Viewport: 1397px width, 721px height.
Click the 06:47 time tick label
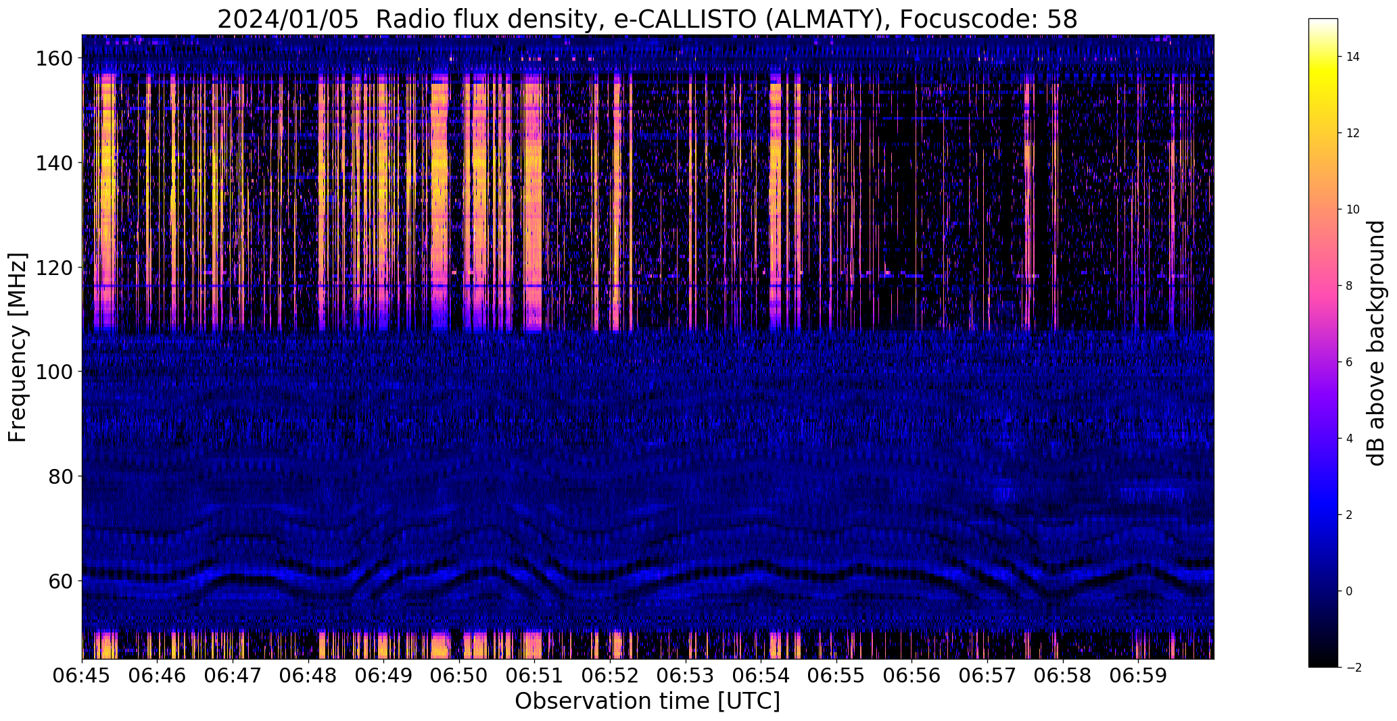233,676
